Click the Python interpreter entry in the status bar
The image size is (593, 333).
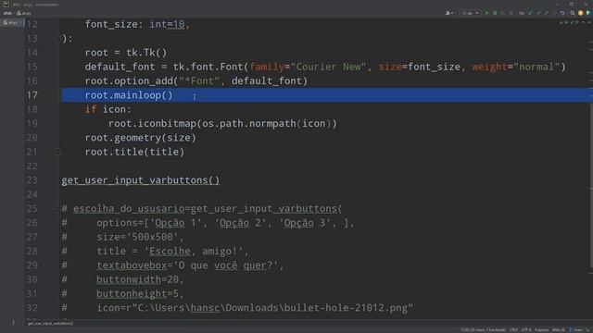(x=559, y=330)
